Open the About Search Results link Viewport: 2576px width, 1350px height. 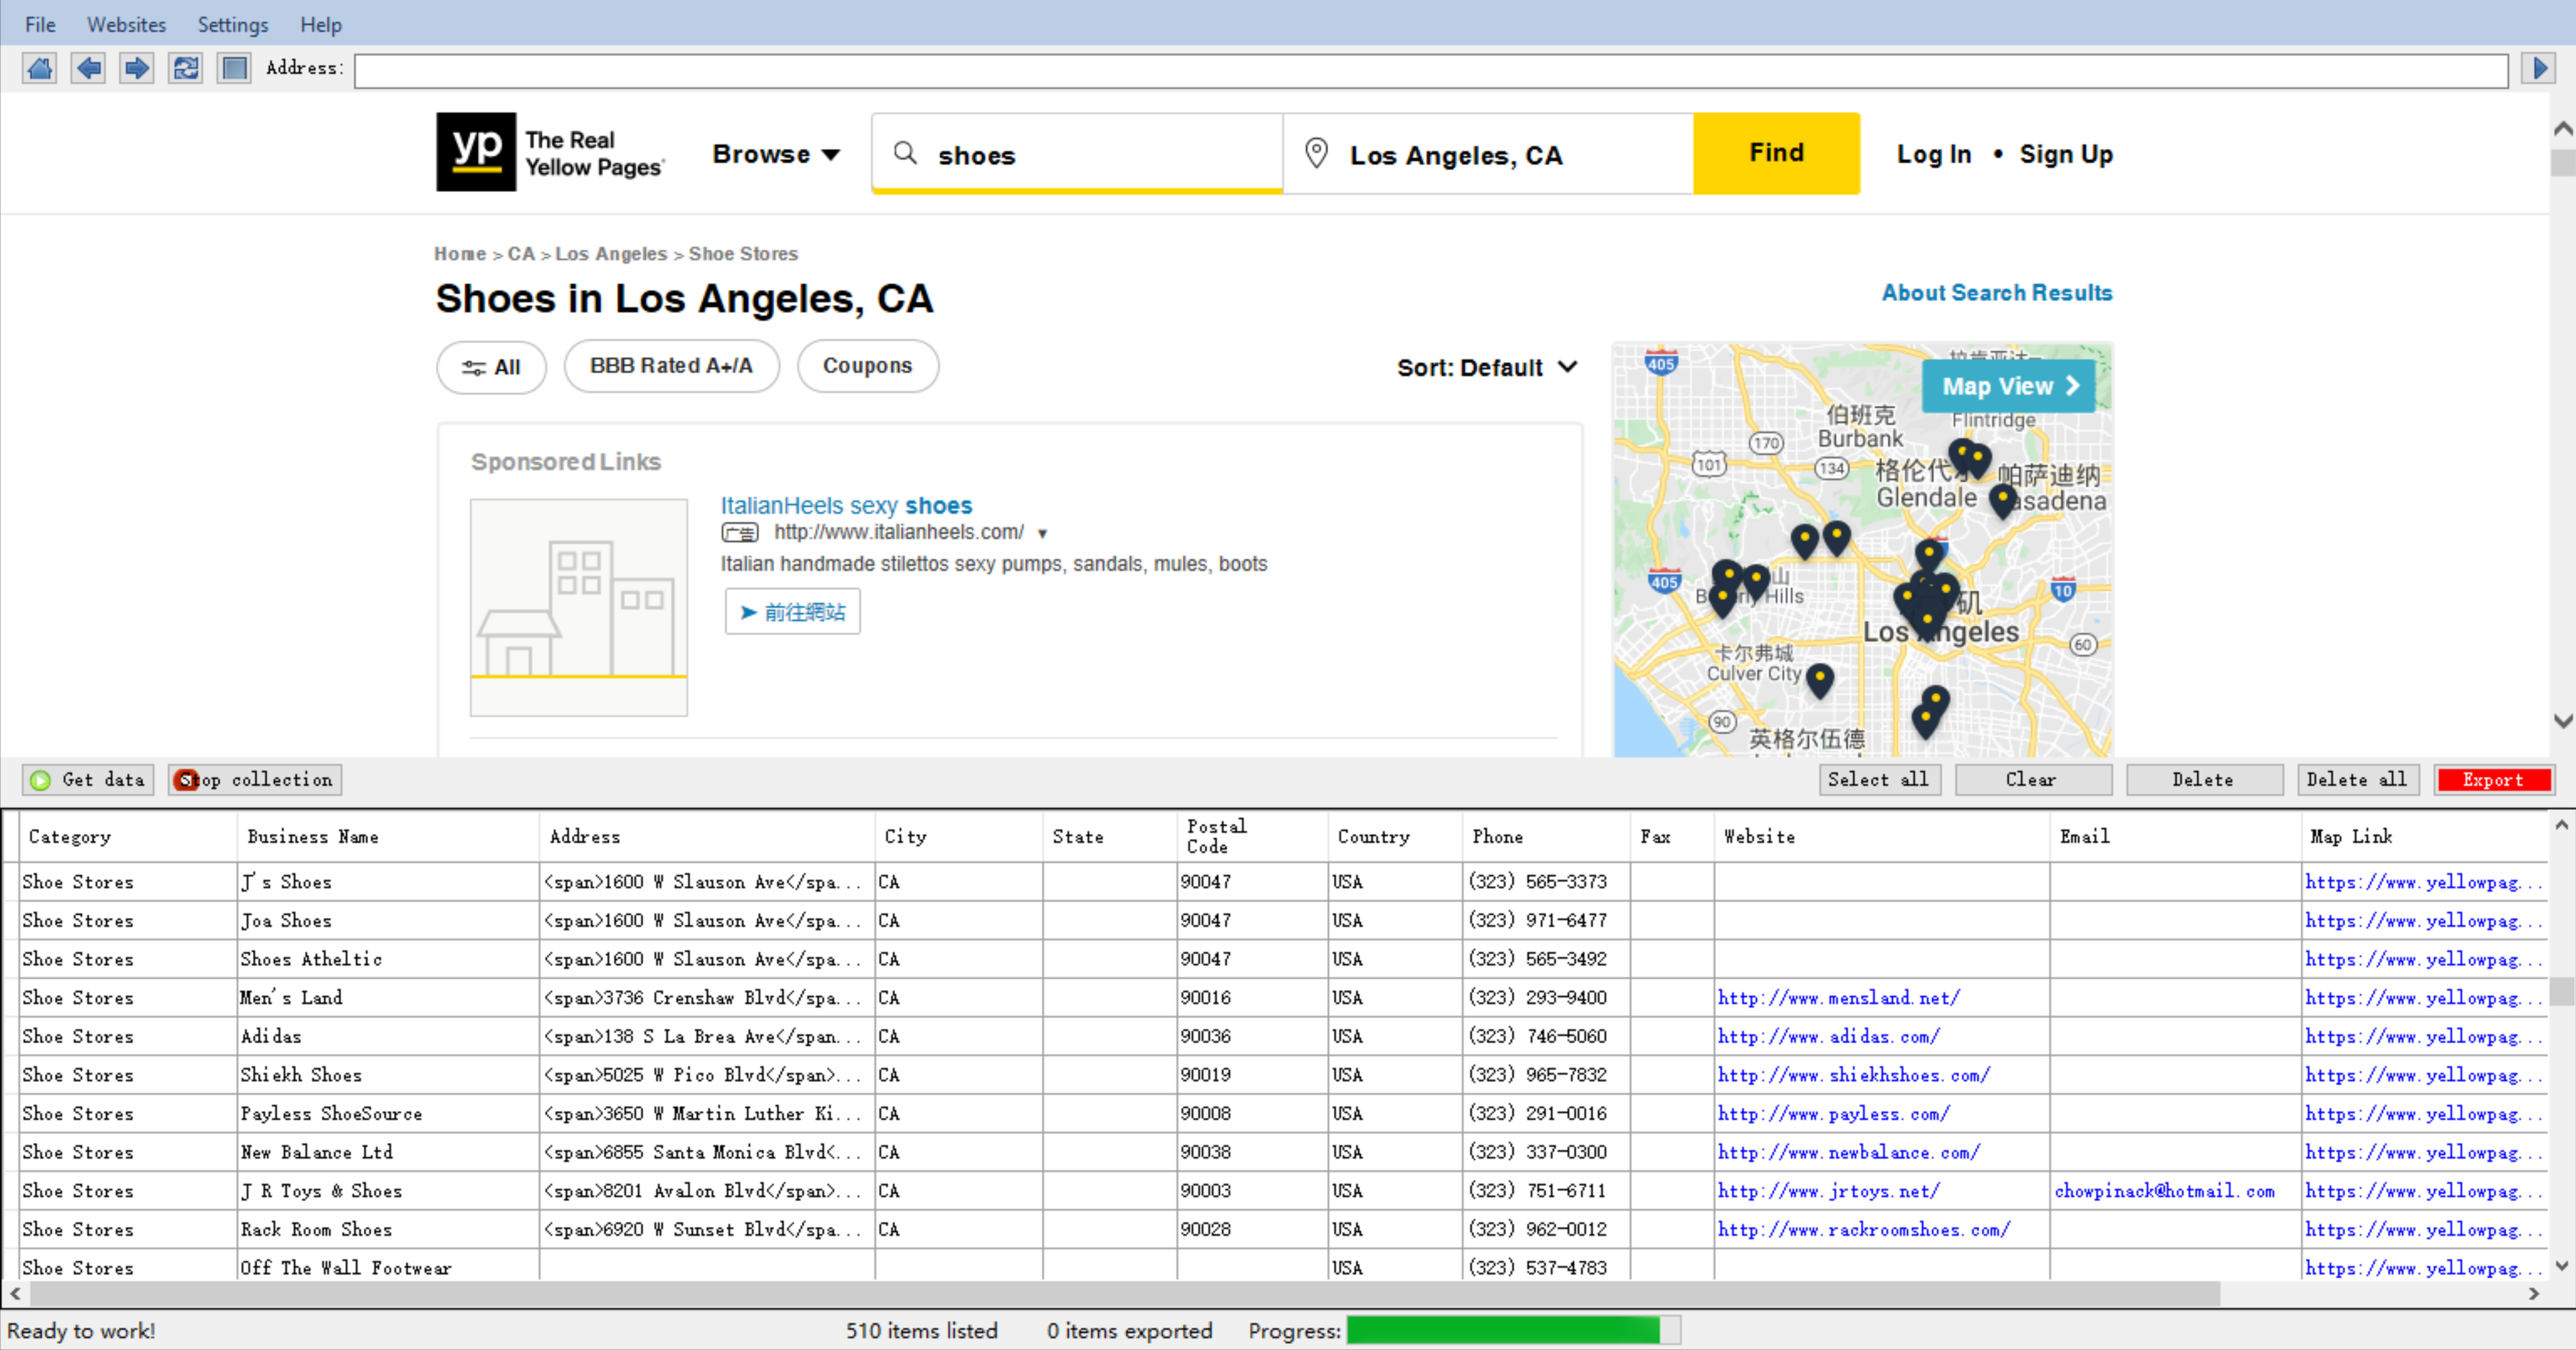click(x=1996, y=292)
